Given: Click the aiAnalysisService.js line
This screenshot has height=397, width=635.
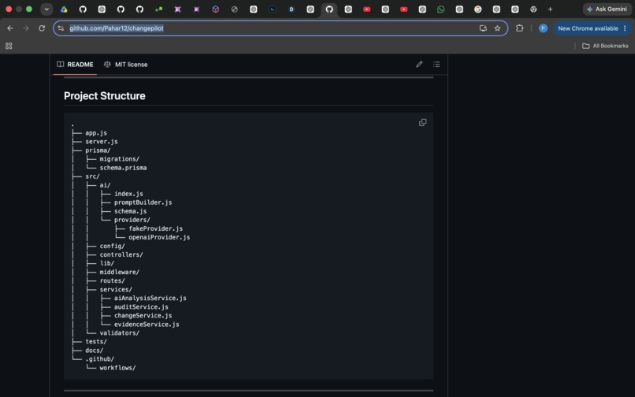Looking at the screenshot, I should (x=150, y=299).
